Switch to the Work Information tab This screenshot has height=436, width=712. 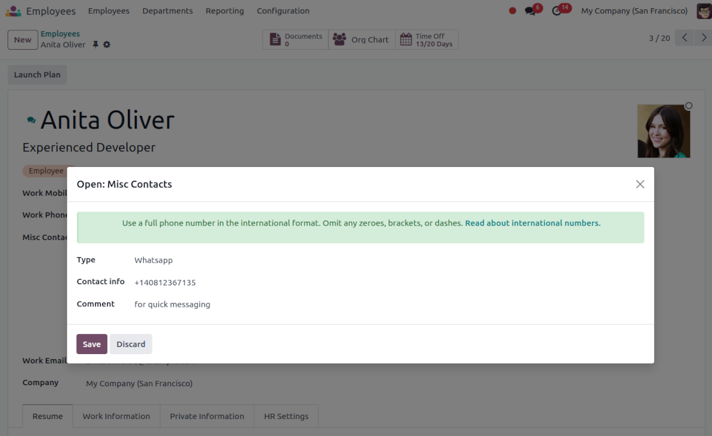pos(116,416)
